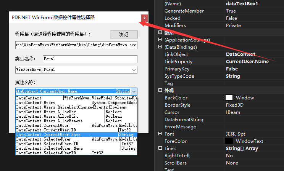Click the RightToLeft No value
The image size is (284, 171).
click(229, 156)
